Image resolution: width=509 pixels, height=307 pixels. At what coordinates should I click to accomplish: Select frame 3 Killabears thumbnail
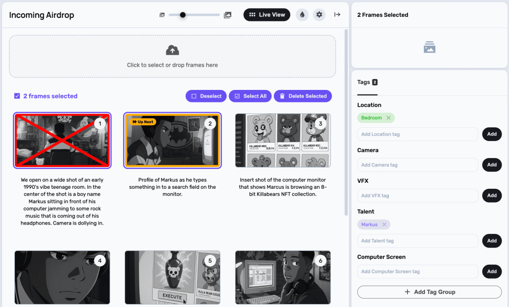click(x=283, y=140)
